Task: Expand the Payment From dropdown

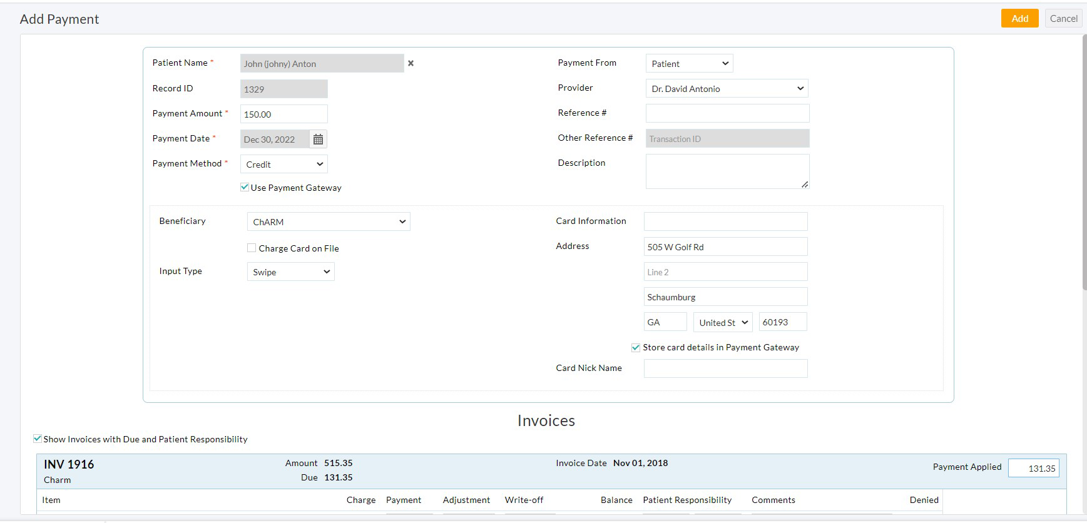Action: (689, 63)
